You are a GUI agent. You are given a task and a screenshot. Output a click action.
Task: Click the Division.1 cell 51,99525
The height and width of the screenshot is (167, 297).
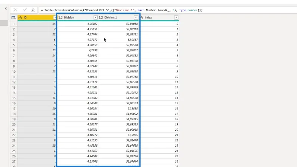click(x=118, y=124)
